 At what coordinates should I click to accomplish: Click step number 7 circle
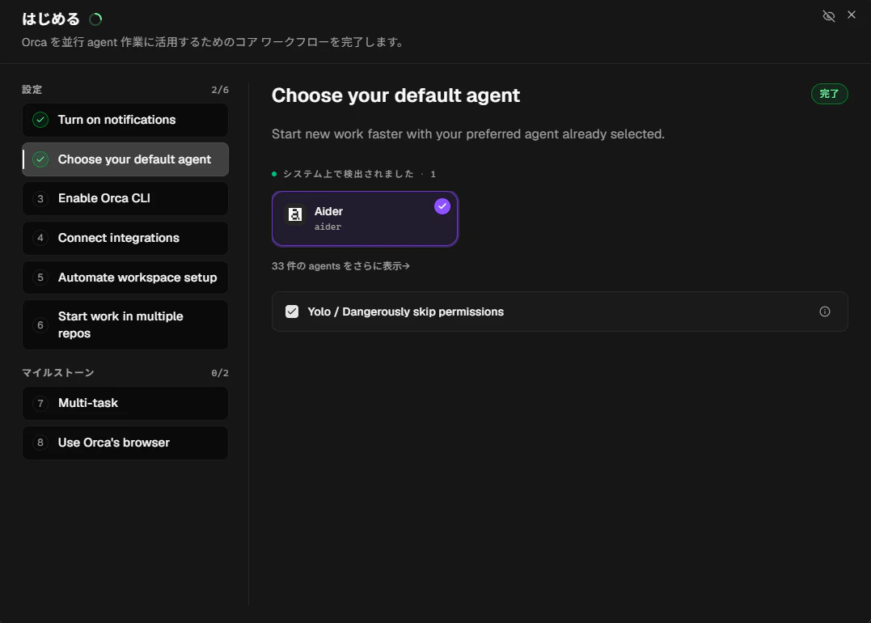pos(40,404)
